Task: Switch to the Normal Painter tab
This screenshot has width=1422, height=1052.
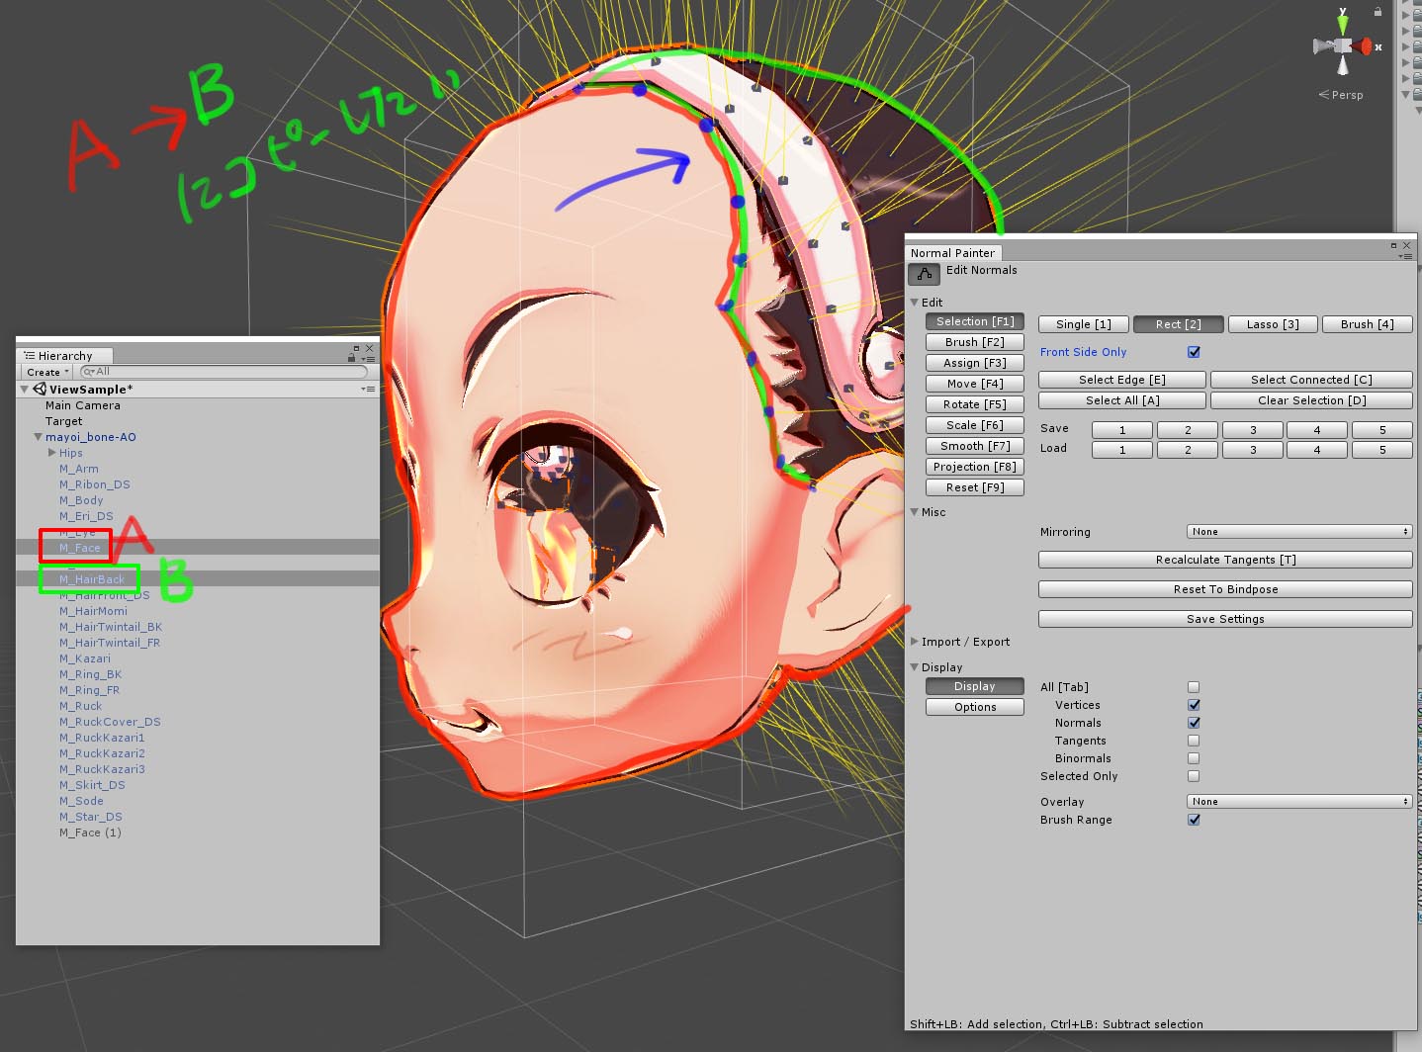Action: click(952, 252)
